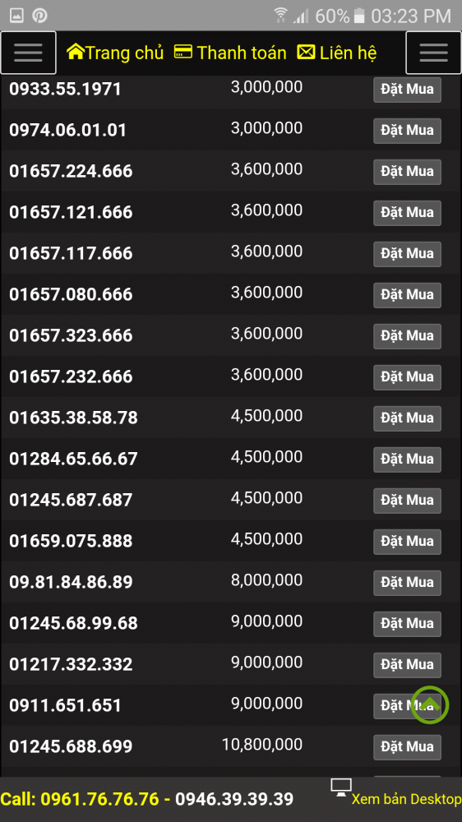Open the right hamburger menu

click(434, 53)
